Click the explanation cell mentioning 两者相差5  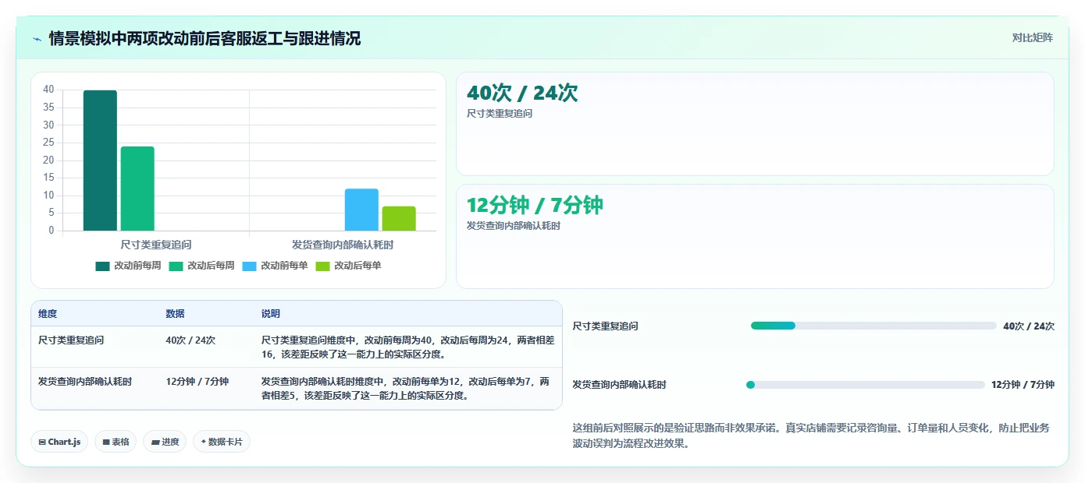[x=407, y=389]
